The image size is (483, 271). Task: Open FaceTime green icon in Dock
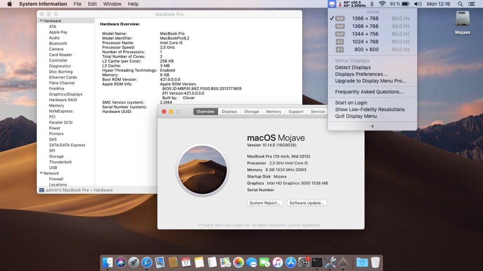coord(264,263)
